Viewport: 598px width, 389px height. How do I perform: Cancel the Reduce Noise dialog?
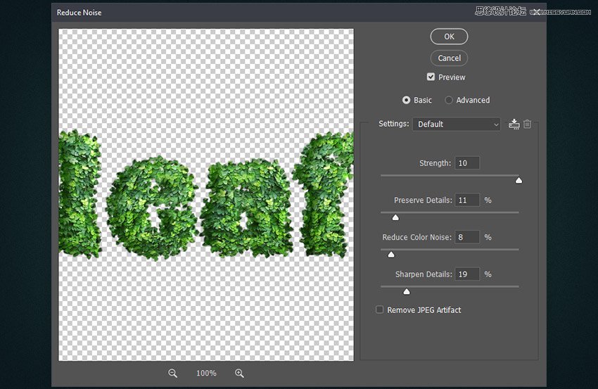coord(449,58)
